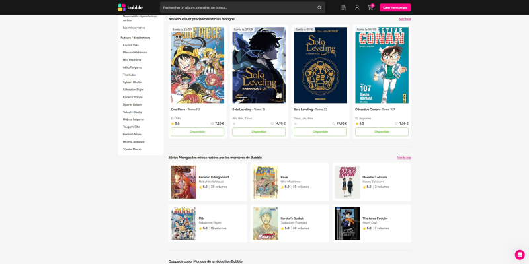This screenshot has height=264, width=529.
Task: Open the user account icon
Action: [357, 7]
